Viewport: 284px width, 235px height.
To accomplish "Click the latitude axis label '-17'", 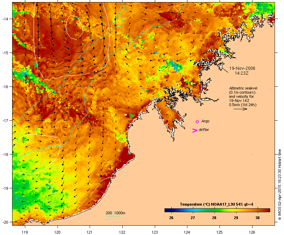I will 5,120.
